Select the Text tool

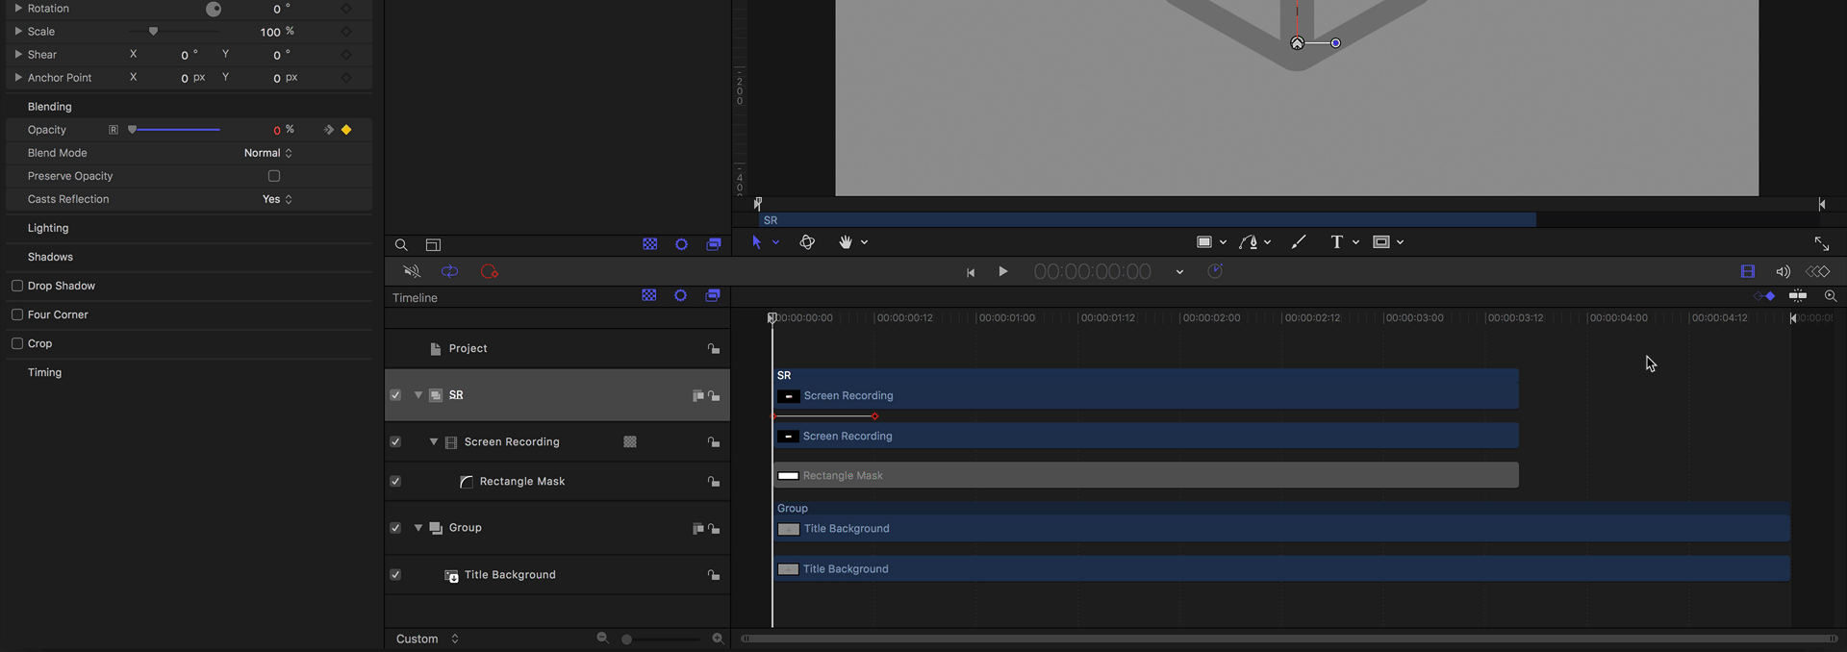[x=1336, y=242]
